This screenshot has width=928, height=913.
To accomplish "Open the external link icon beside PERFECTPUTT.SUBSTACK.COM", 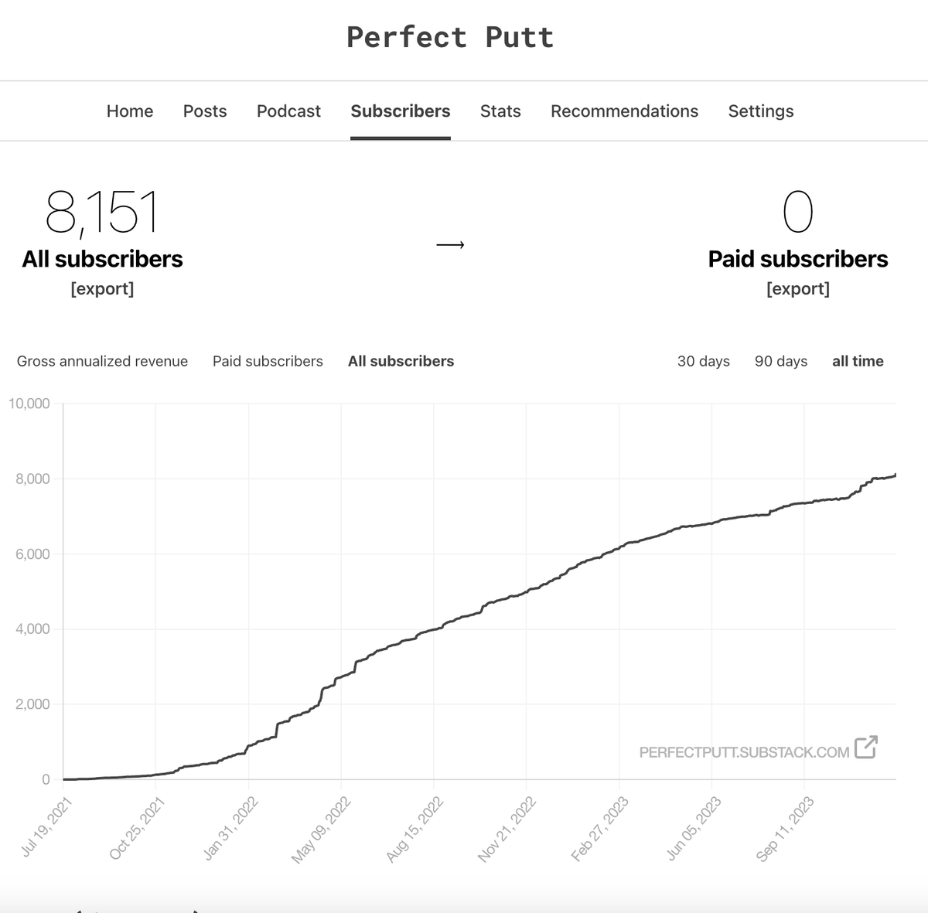I will pos(868,746).
